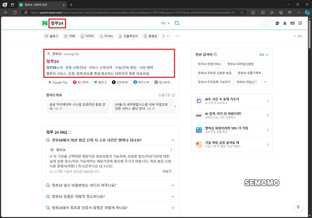312x218 pixels.
Task: Close the 정부24 browser tab
Action: [x=64, y=5]
